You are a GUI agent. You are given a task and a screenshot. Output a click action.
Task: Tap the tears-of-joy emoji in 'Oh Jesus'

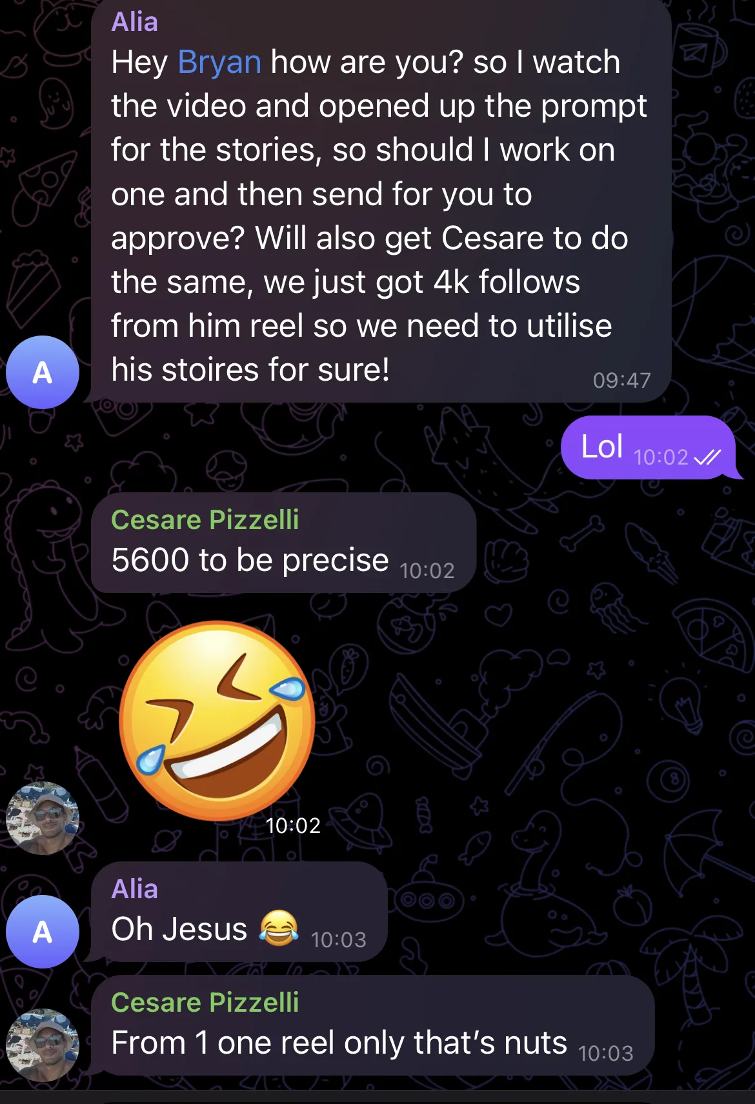pyautogui.click(x=279, y=928)
